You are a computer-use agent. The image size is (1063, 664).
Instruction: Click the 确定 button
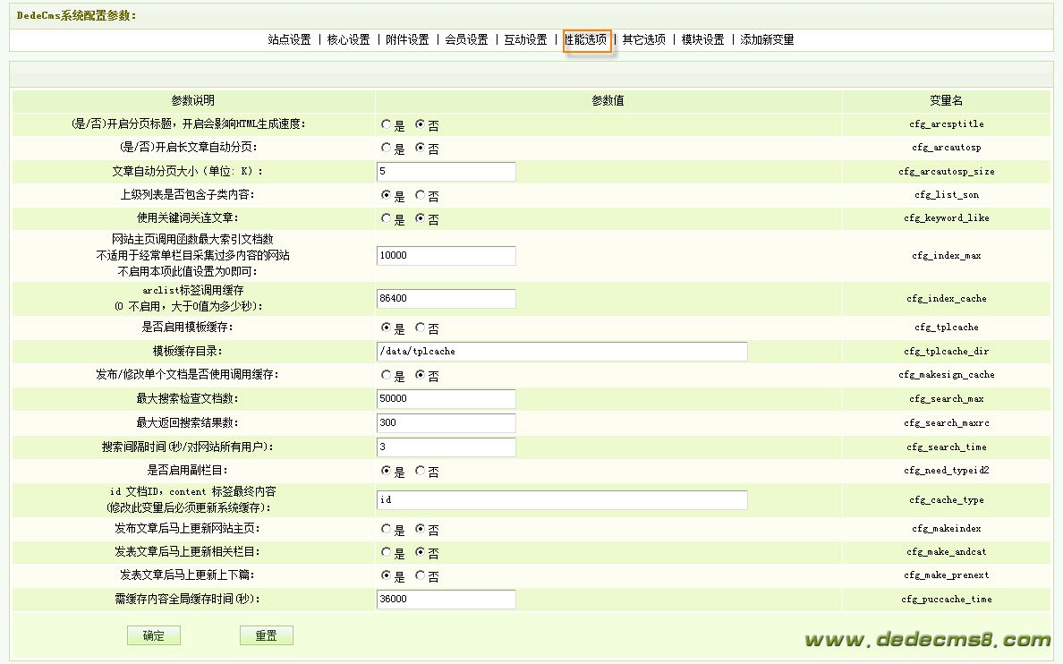[x=154, y=635]
